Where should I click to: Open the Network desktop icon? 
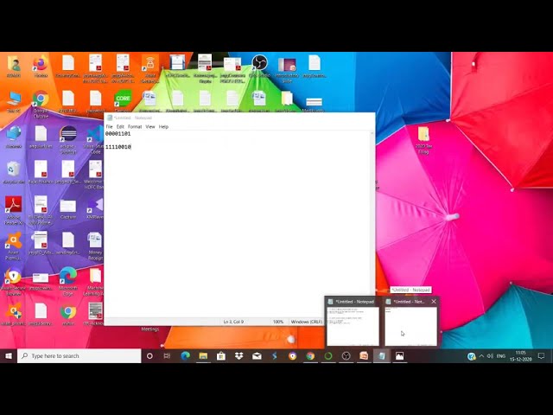(14, 137)
